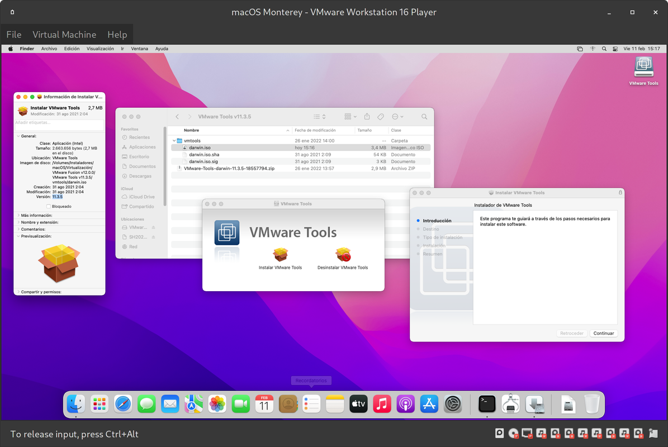Image resolution: width=668 pixels, height=447 pixels.
Task: Select Aplicaciones in Finder sidebar
Action: coord(143,148)
